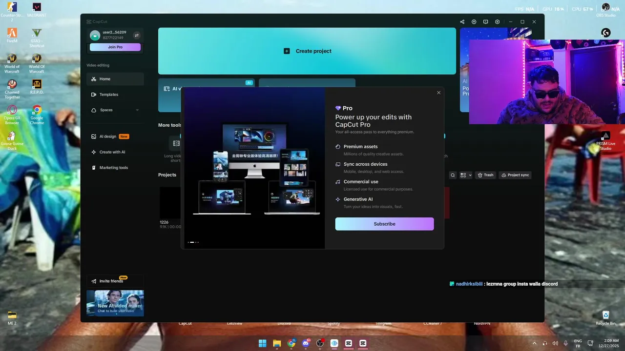
Task: Open Marketing tools in the sidebar
Action: (x=115, y=168)
